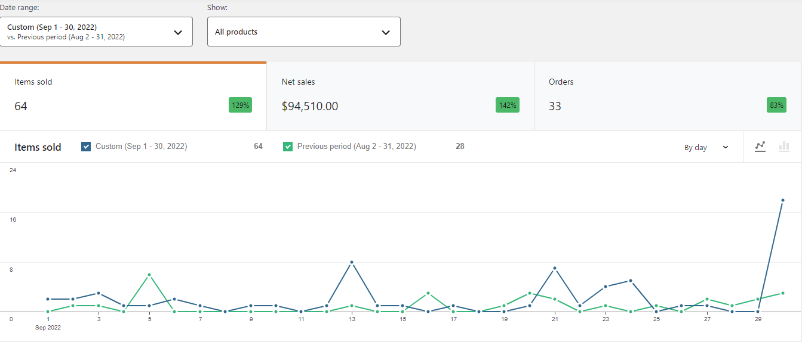The image size is (802, 342).
Task: Click the 142% change badge
Action: tap(508, 105)
